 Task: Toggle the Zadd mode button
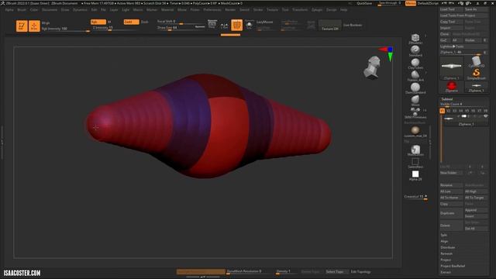click(131, 22)
